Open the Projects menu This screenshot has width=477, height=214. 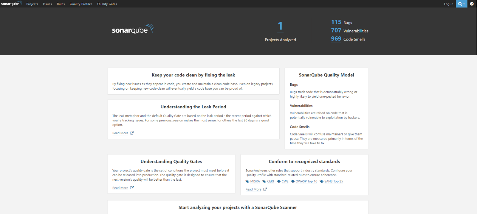32,4
